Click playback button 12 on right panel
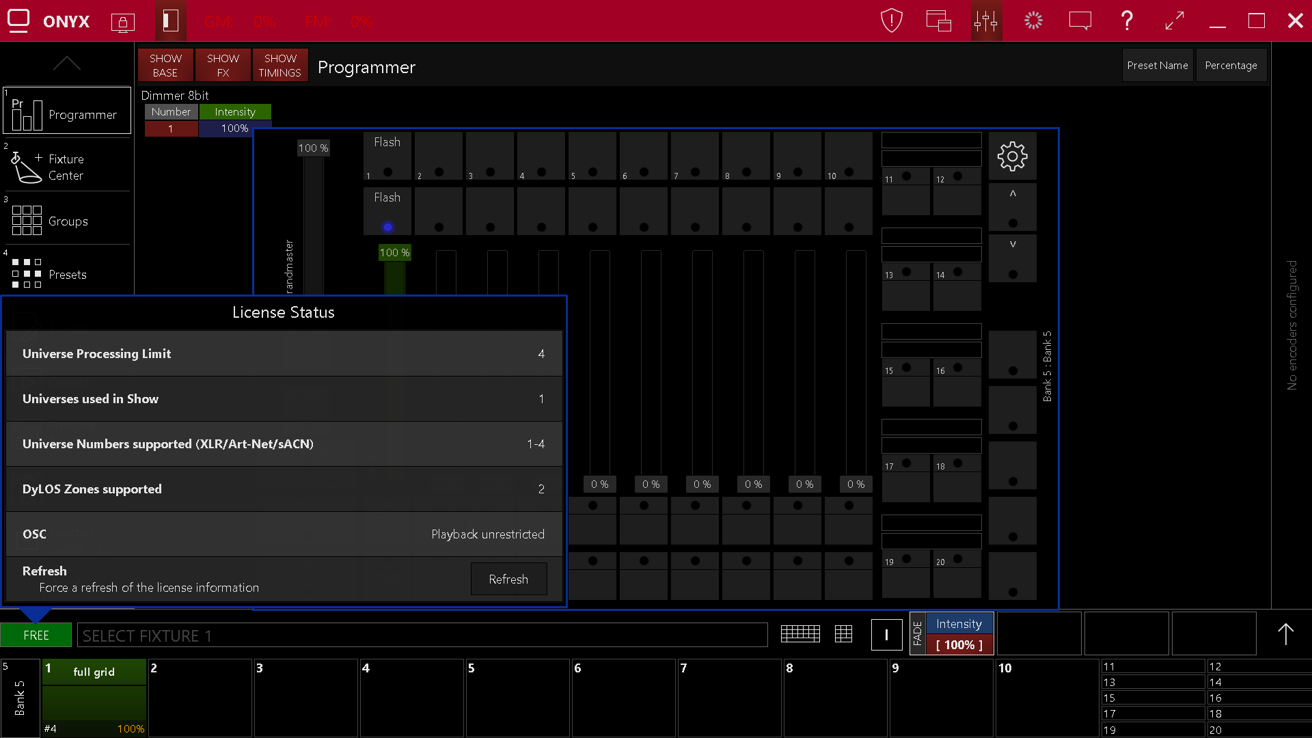This screenshot has width=1312, height=738. coord(957,191)
